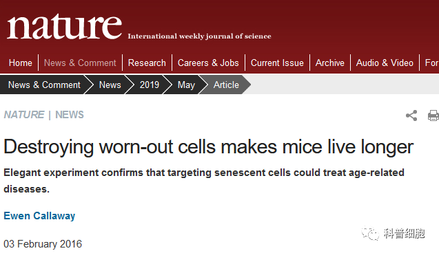Viewport: 439px width, 253px height.
Task: Click the article headline about mice
Action: (209, 147)
